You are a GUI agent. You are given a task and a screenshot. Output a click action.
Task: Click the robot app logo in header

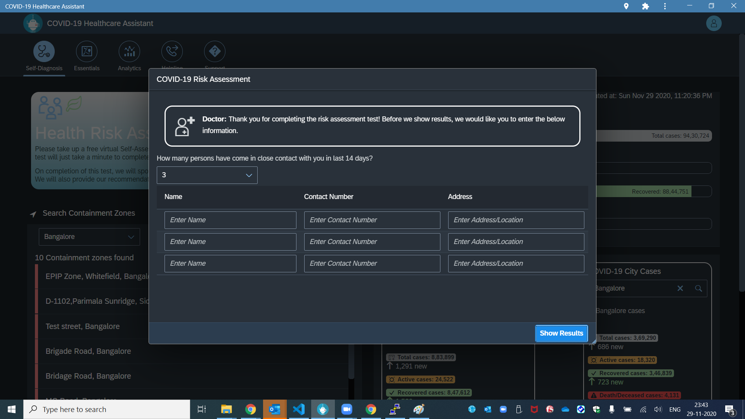point(33,23)
